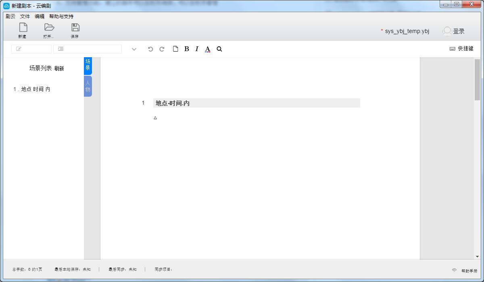
Task: Pick the font color A tool
Action: (208, 49)
